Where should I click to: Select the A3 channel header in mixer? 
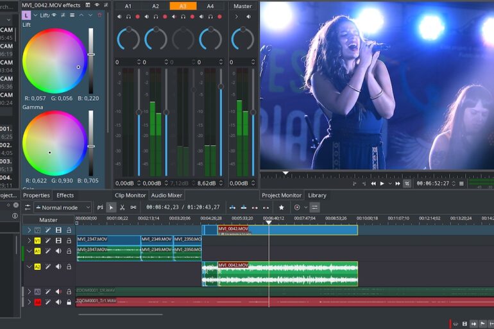(183, 6)
